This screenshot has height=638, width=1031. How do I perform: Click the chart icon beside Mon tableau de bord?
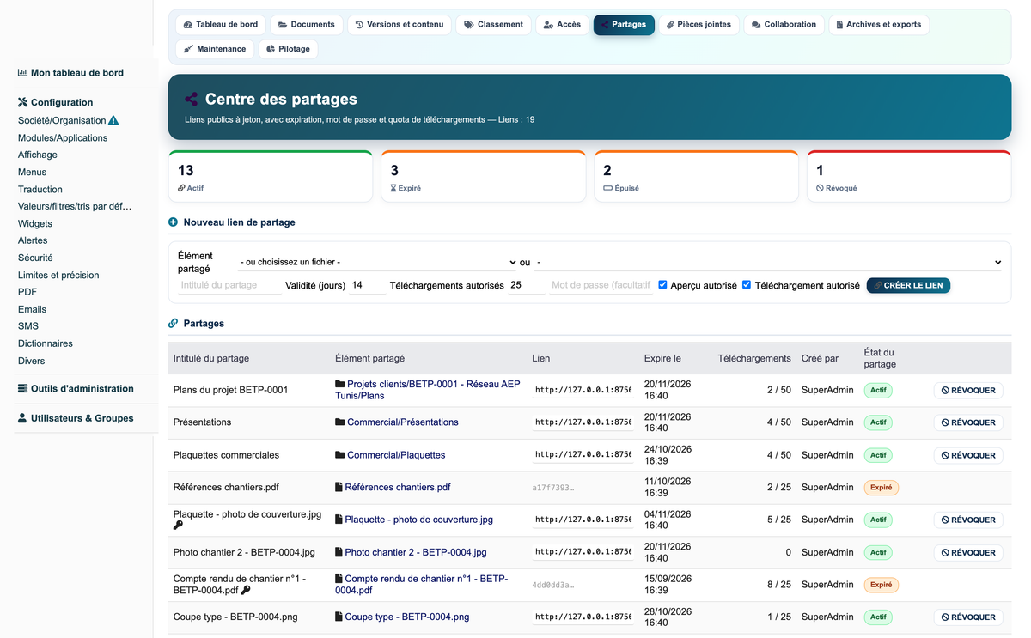pos(22,73)
